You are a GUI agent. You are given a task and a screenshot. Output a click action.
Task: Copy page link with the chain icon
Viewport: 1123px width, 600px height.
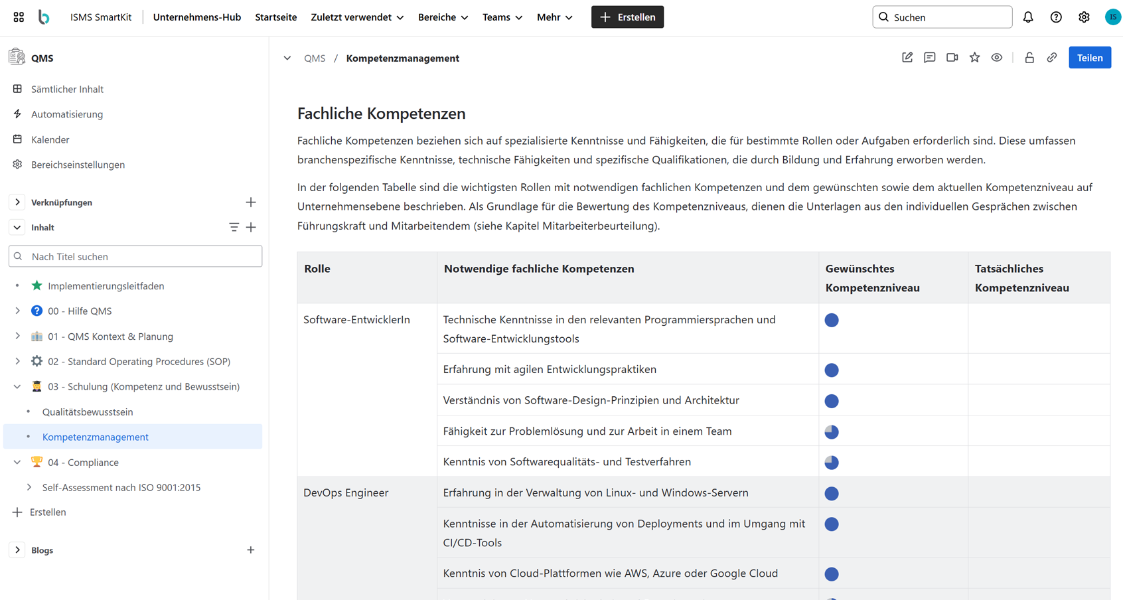(x=1052, y=58)
